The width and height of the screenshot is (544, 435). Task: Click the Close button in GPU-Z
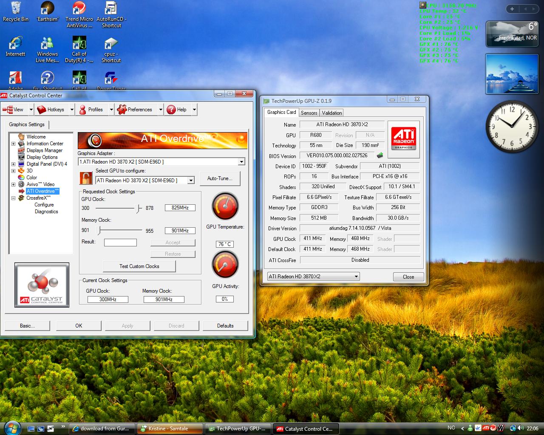[408, 277]
